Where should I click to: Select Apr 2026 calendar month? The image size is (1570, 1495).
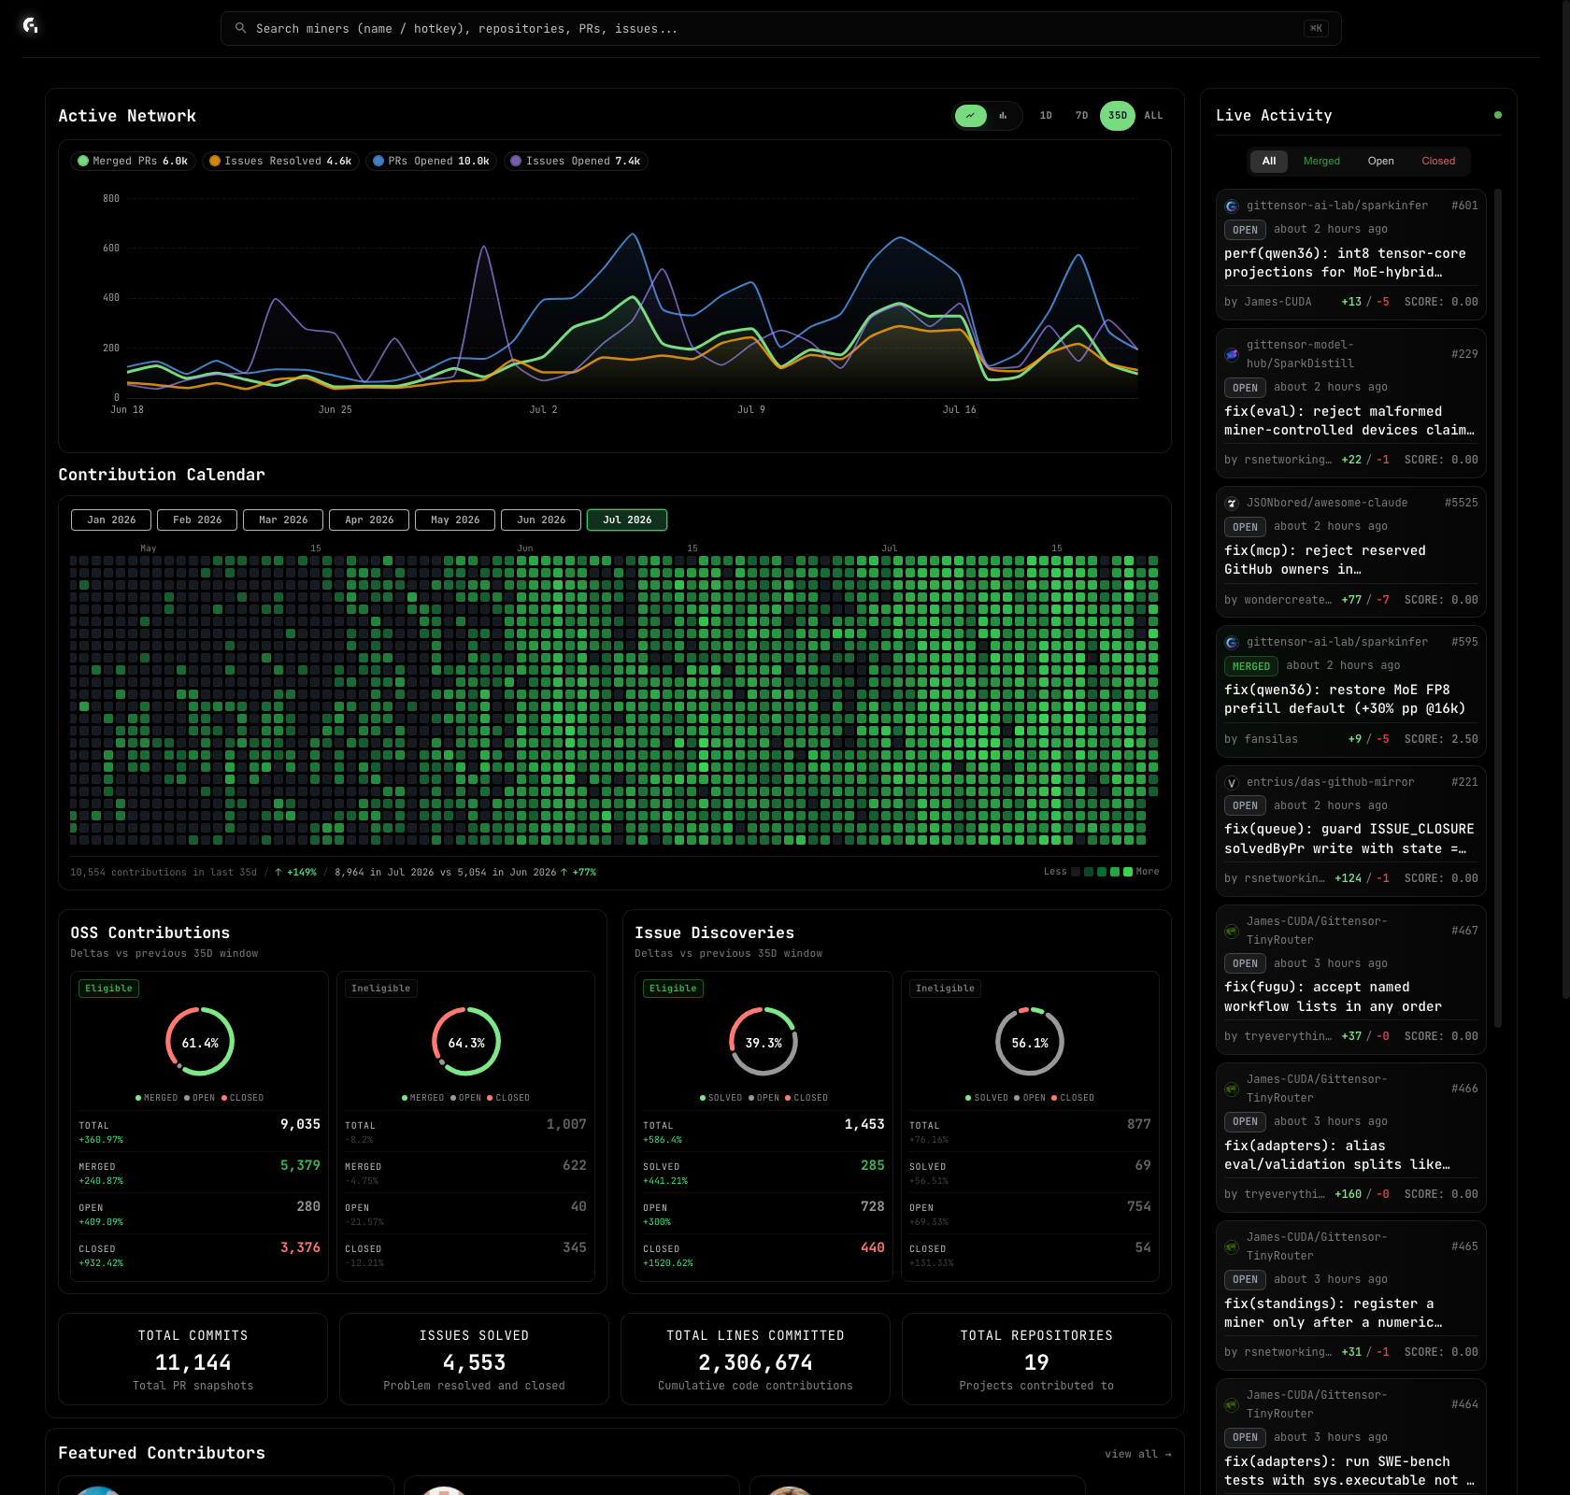tap(369, 520)
